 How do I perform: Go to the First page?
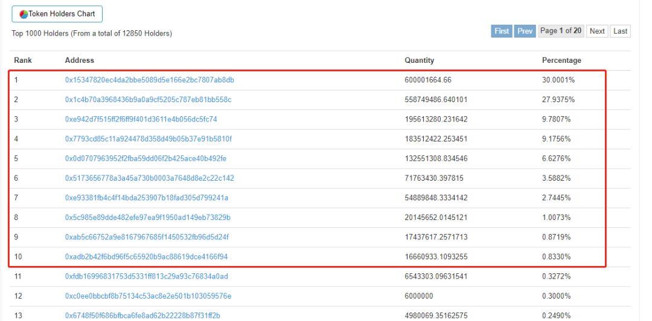(x=502, y=31)
